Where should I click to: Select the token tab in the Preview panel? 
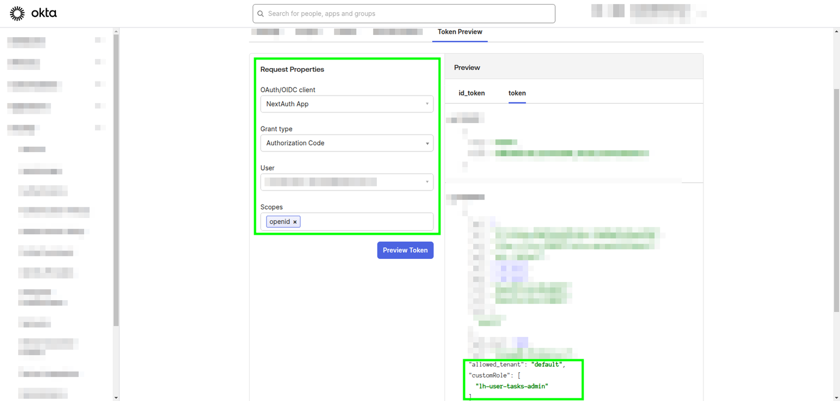517,93
